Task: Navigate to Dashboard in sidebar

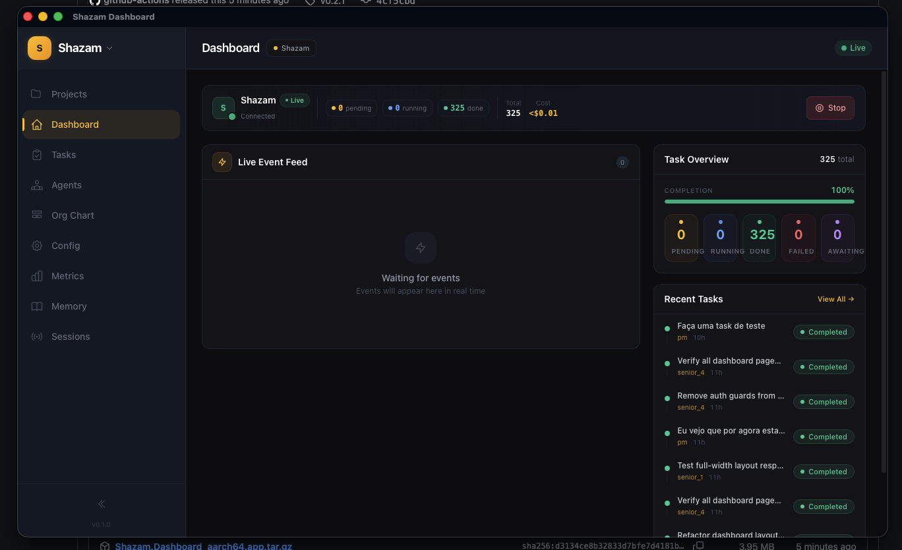Action: click(x=75, y=124)
